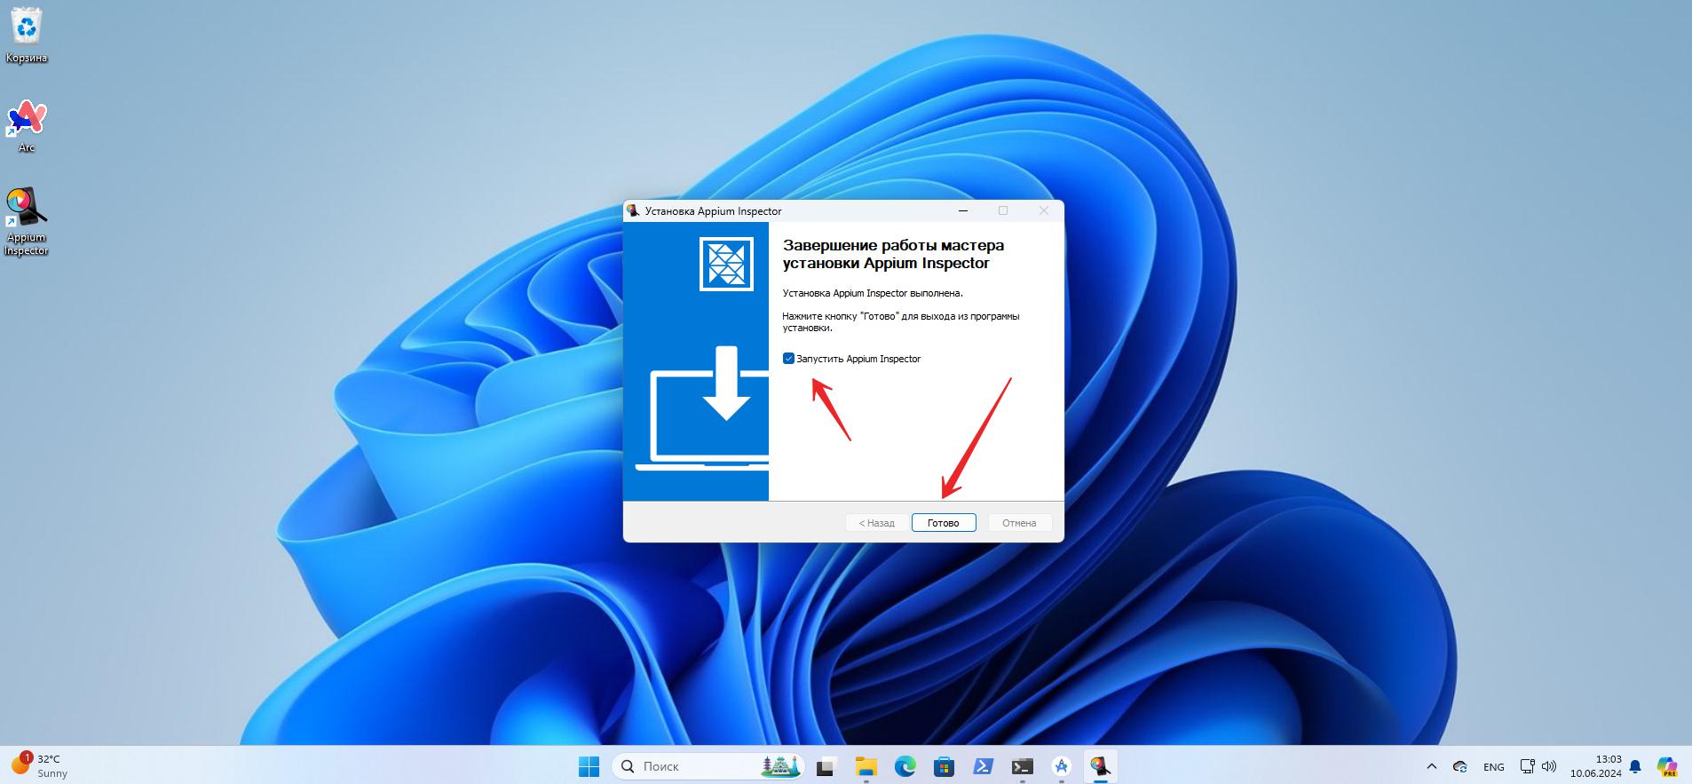
Task: Expand the hidden system tray icons
Action: (1431, 766)
